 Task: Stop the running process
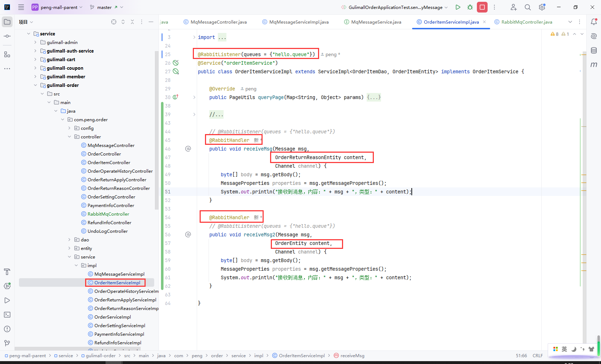[x=482, y=7]
